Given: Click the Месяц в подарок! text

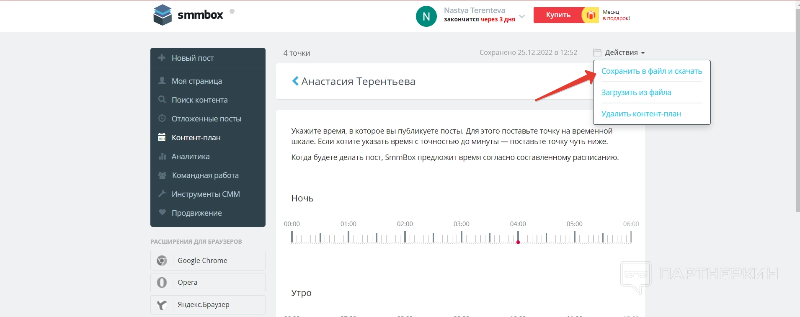Looking at the screenshot, I should (616, 15).
